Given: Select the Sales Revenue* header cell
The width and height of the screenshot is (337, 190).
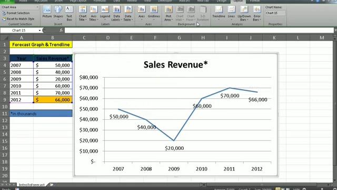Looking at the screenshot, I should click(53, 59).
